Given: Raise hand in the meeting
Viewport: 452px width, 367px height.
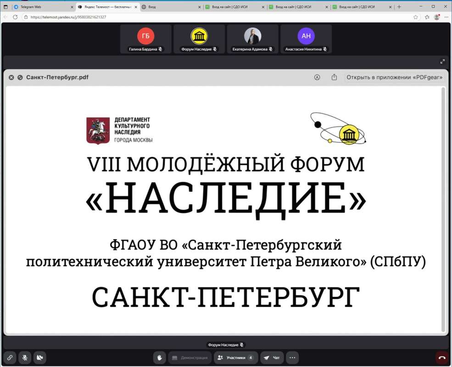Looking at the screenshot, I should 160,357.
